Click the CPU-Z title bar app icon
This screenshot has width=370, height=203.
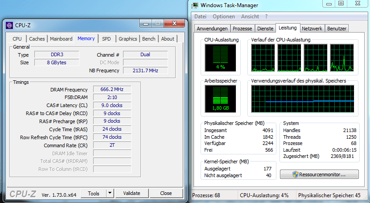click(x=9, y=25)
